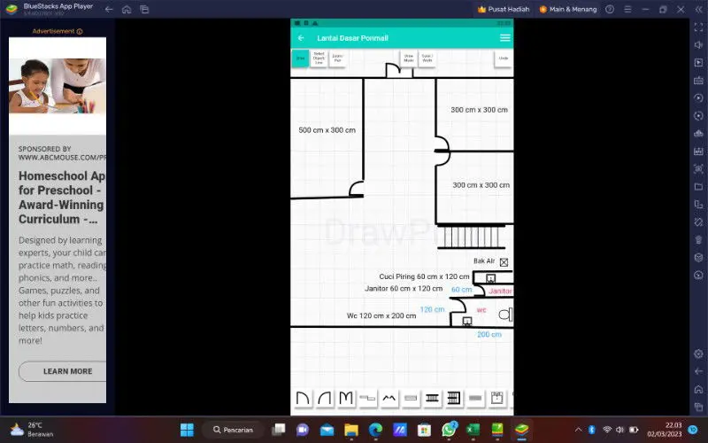Choose the second single door symbol

tap(325, 399)
